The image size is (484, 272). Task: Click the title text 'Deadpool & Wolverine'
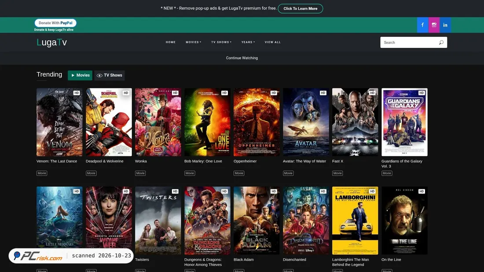104,161
